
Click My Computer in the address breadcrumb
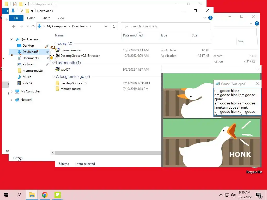tap(57, 26)
